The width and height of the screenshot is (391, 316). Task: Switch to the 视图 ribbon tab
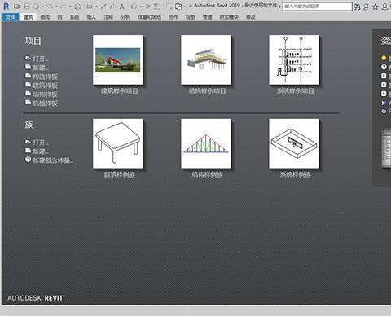(191, 17)
